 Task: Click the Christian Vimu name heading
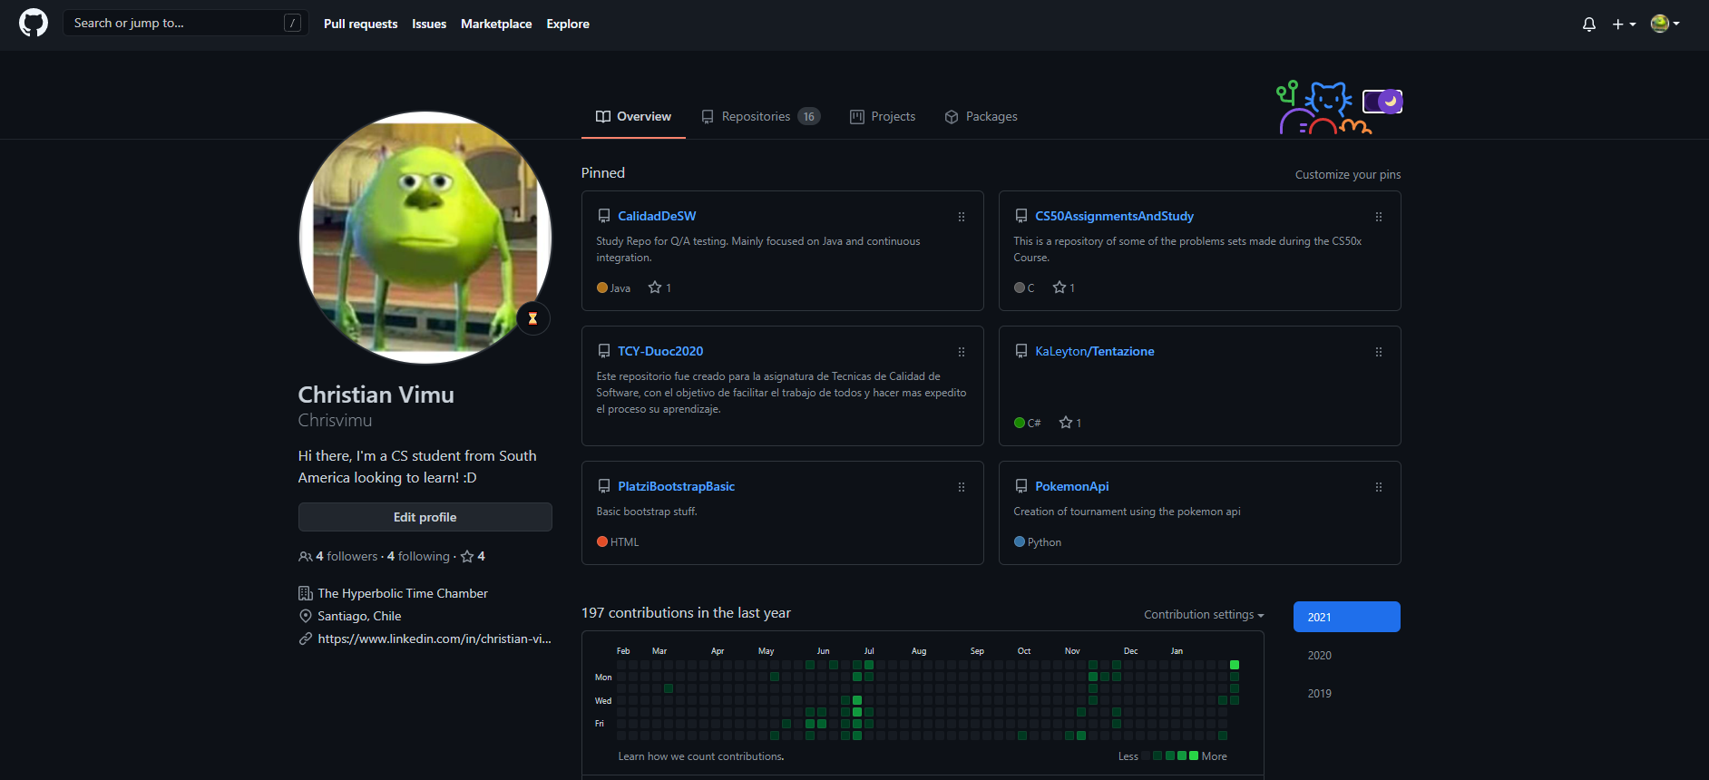pyautogui.click(x=376, y=395)
